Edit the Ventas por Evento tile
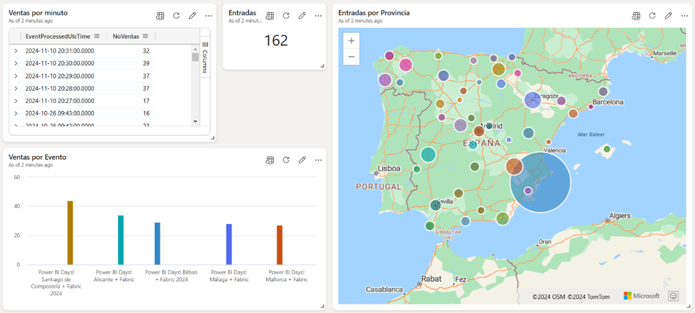The width and height of the screenshot is (695, 313). click(302, 160)
